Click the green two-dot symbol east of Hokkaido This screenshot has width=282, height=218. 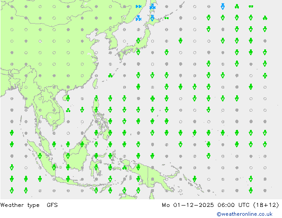click(x=166, y=18)
